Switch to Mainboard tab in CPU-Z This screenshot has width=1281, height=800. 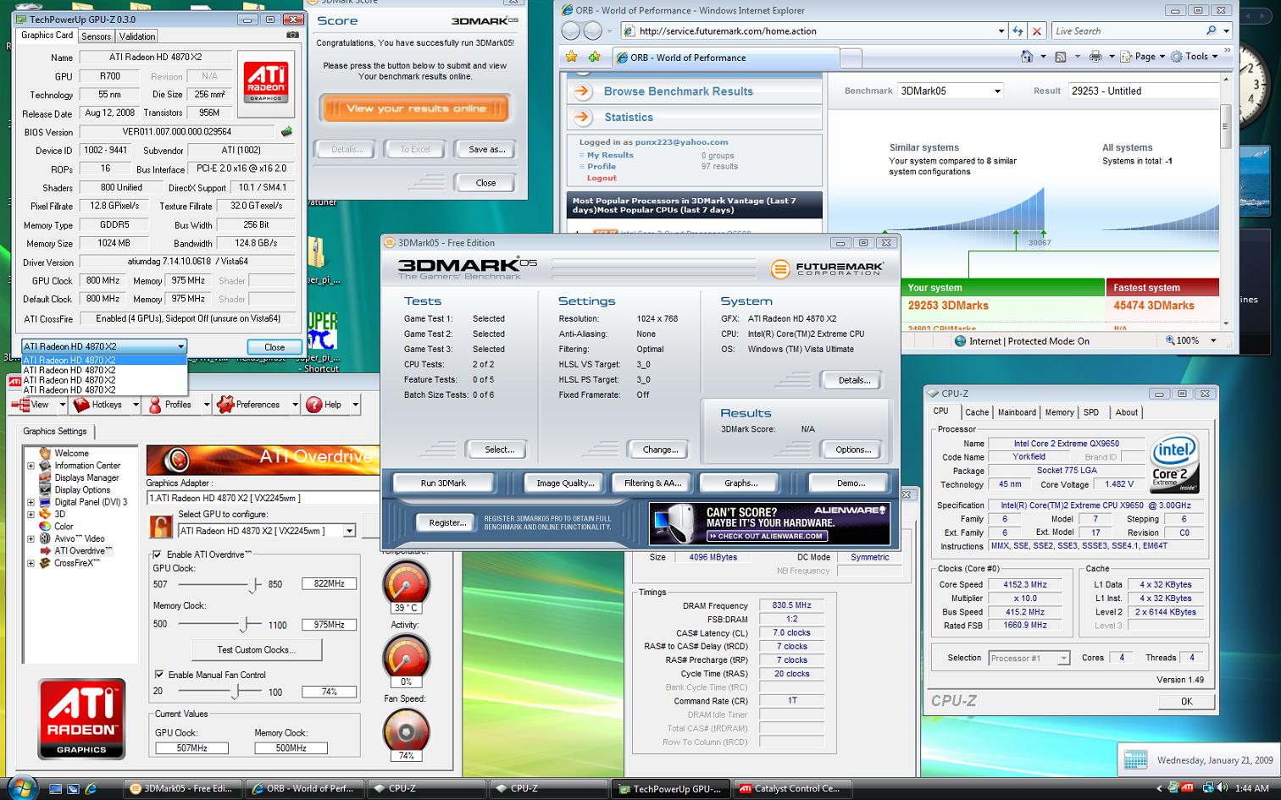point(1017,412)
